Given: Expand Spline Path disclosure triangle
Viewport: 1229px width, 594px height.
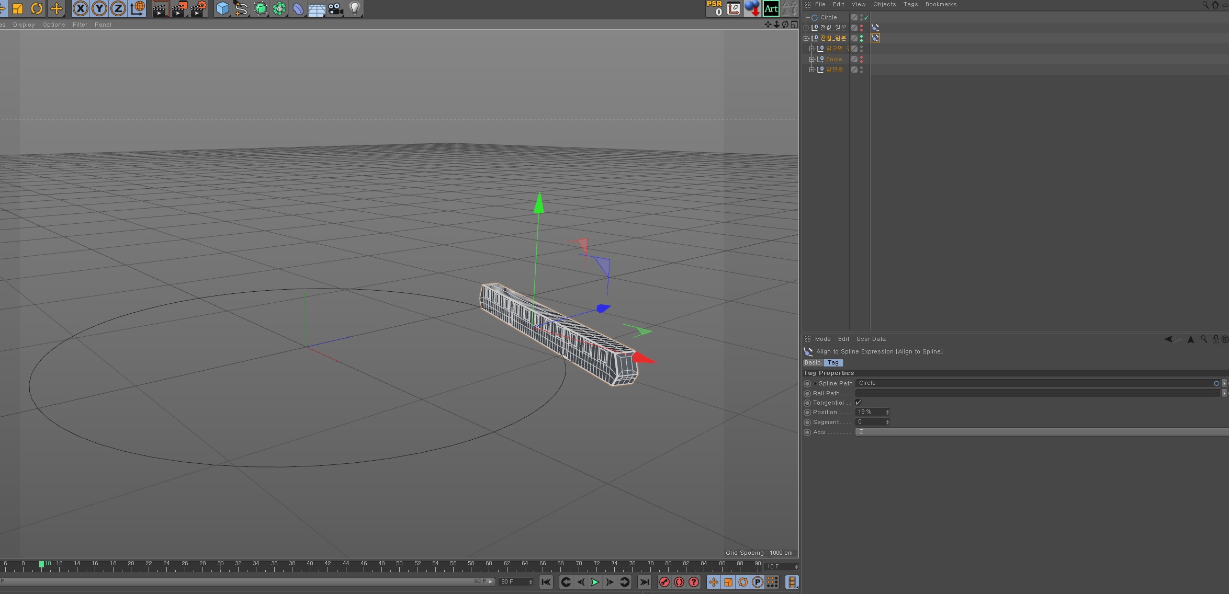Looking at the screenshot, I should 815,383.
